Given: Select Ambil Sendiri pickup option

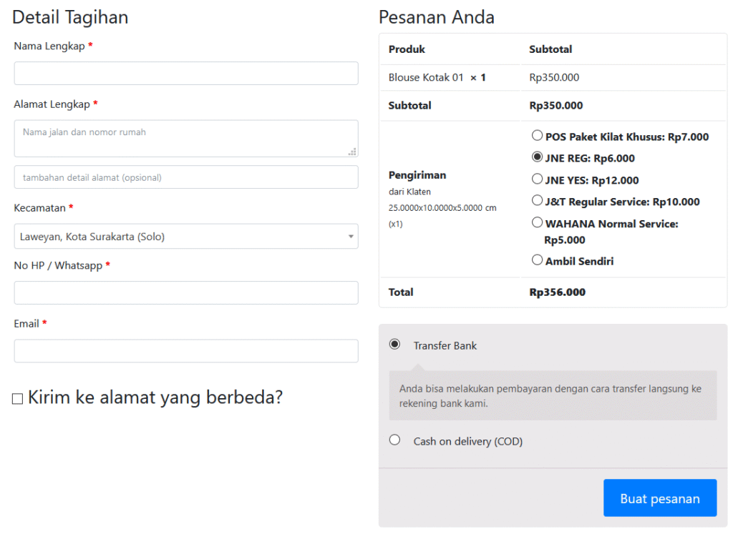Looking at the screenshot, I should [x=537, y=259].
